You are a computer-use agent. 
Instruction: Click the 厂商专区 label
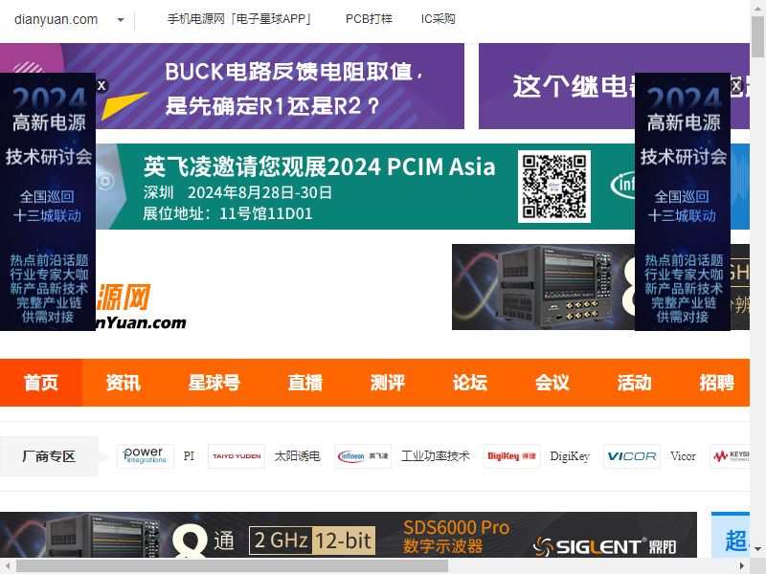pyautogui.click(x=49, y=456)
